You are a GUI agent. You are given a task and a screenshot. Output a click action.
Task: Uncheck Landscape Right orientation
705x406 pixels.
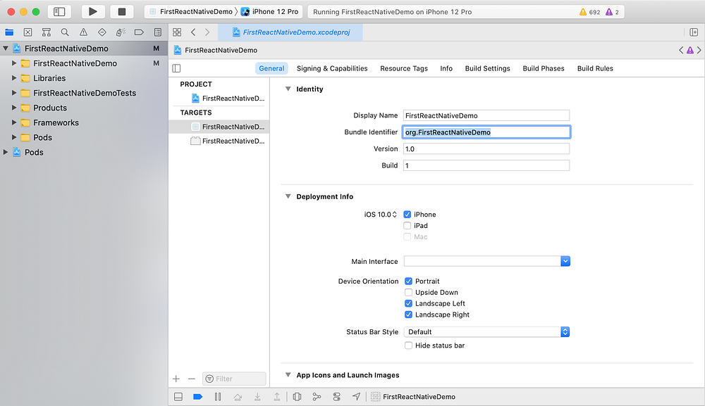(x=408, y=315)
